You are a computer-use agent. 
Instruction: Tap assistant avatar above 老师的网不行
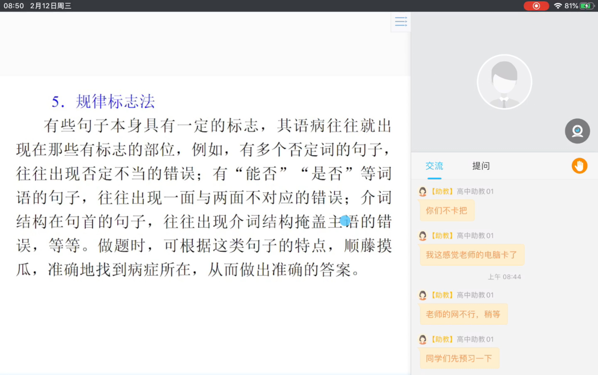tap(423, 295)
